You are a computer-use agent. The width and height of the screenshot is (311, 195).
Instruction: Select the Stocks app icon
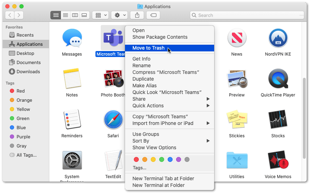point(278,119)
